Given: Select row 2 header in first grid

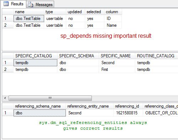Looking at the screenshot, I should 8,25.
